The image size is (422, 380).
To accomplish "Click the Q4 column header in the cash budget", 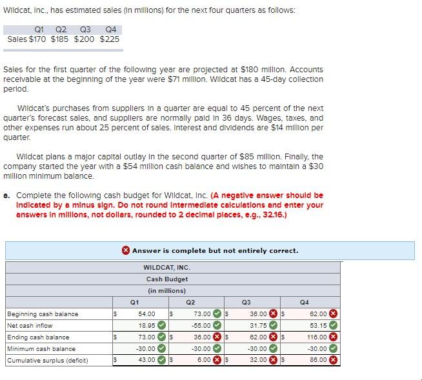I will [x=305, y=302].
